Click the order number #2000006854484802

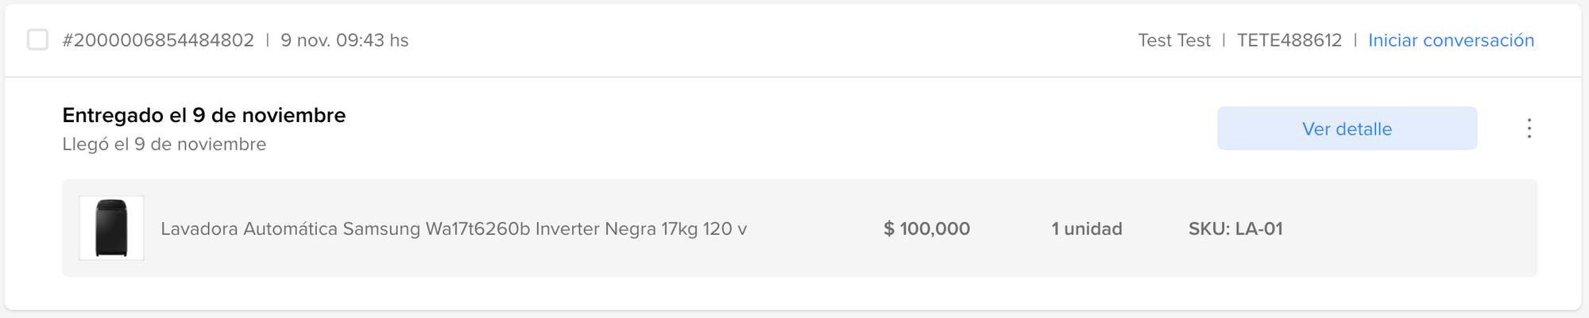(x=158, y=40)
